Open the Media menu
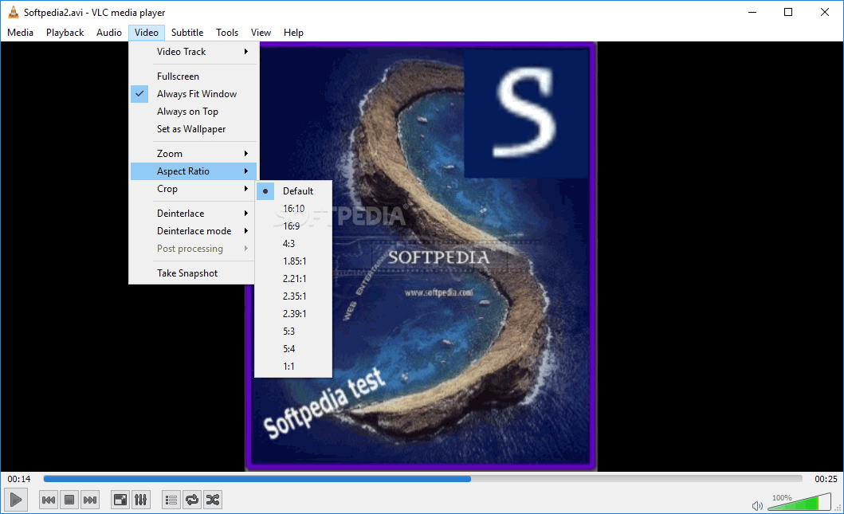 click(21, 33)
